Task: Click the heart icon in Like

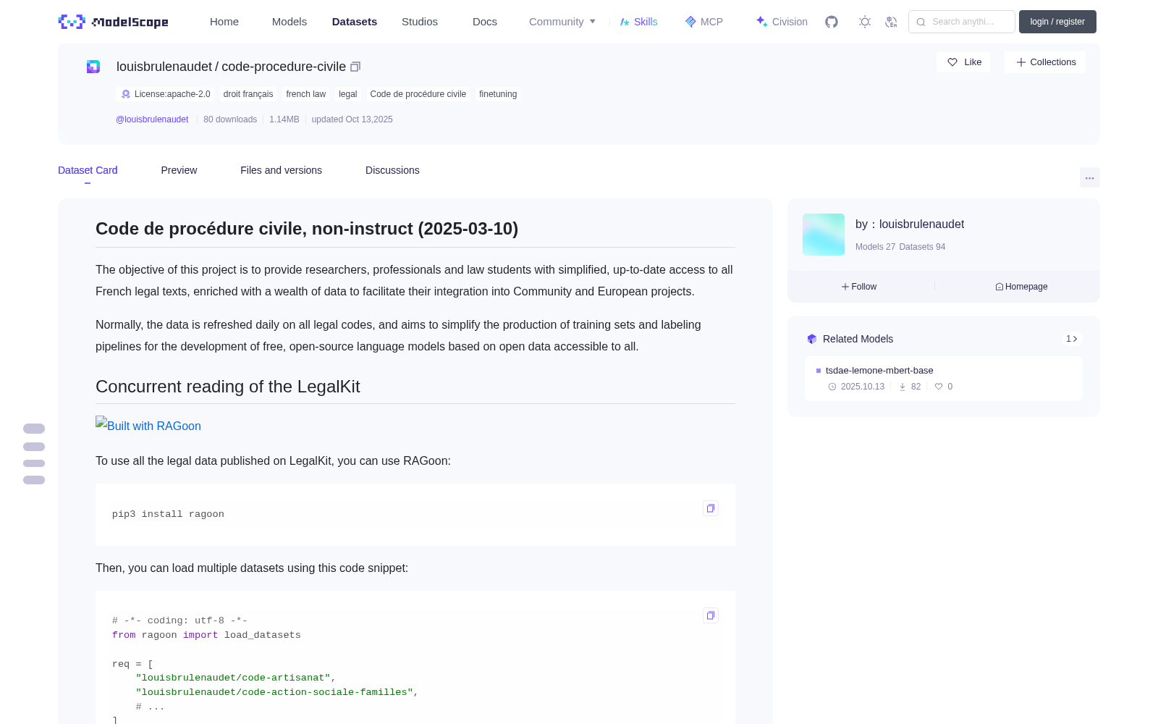Action: point(952,62)
